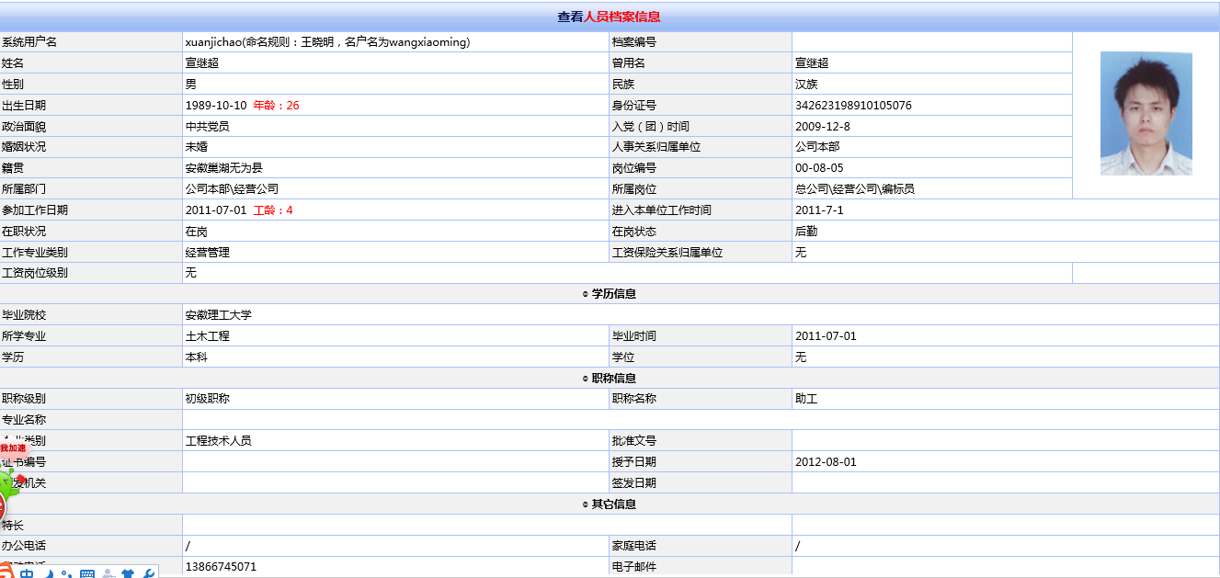Open the wrench tools icon in IME bar

coord(148,574)
